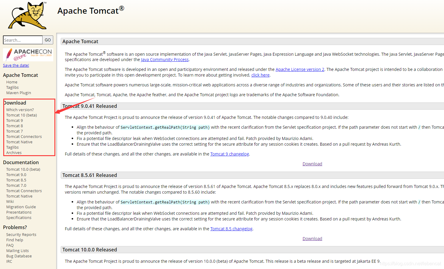Open Tomcat 7.0 documentation
Image resolution: width=444 pixels, height=269 pixels.
click(x=16, y=185)
